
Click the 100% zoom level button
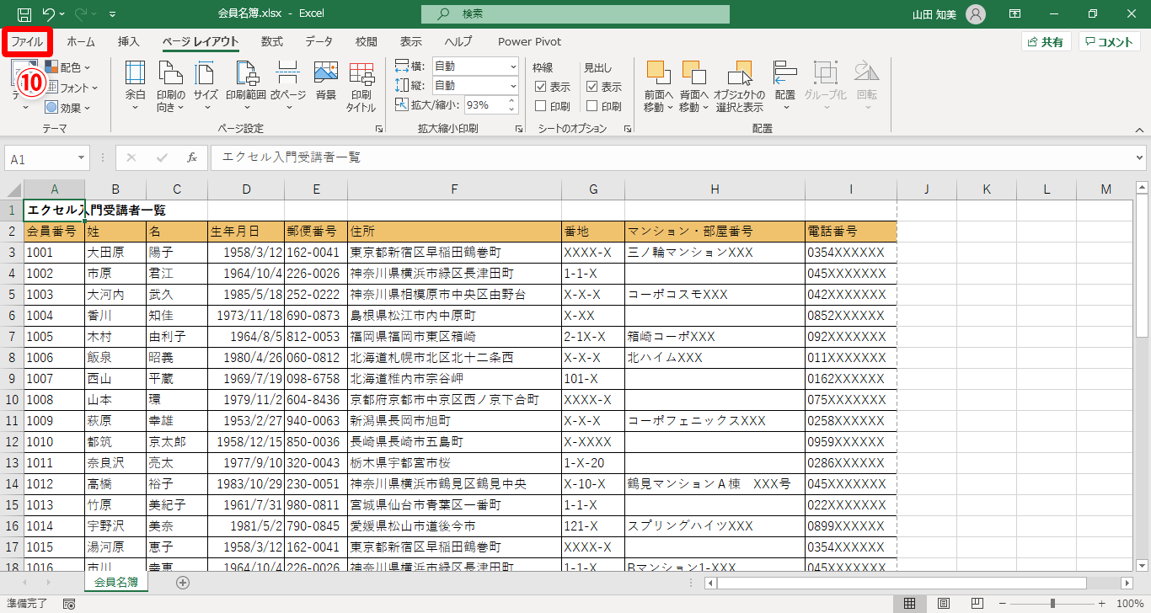click(1129, 604)
